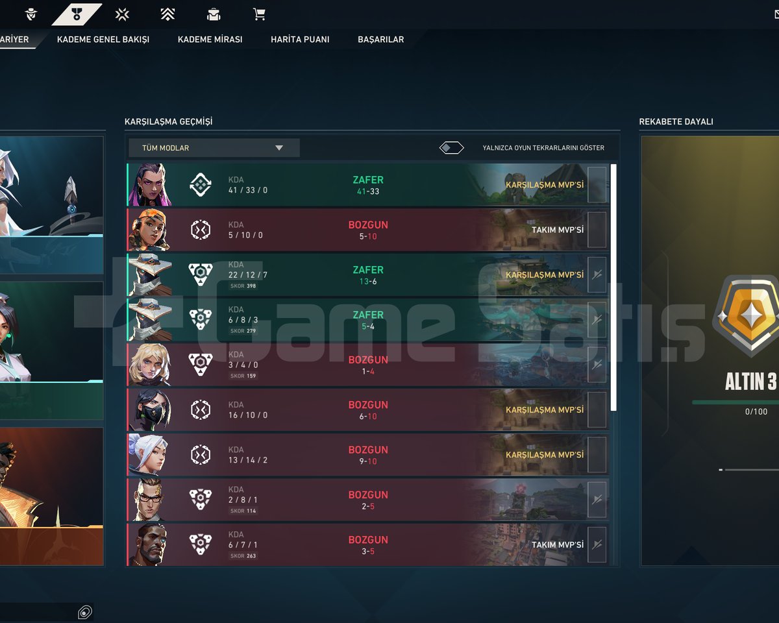The image size is (779, 623).
Task: Click the ALTIN 3 rank text
Action: 750,382
